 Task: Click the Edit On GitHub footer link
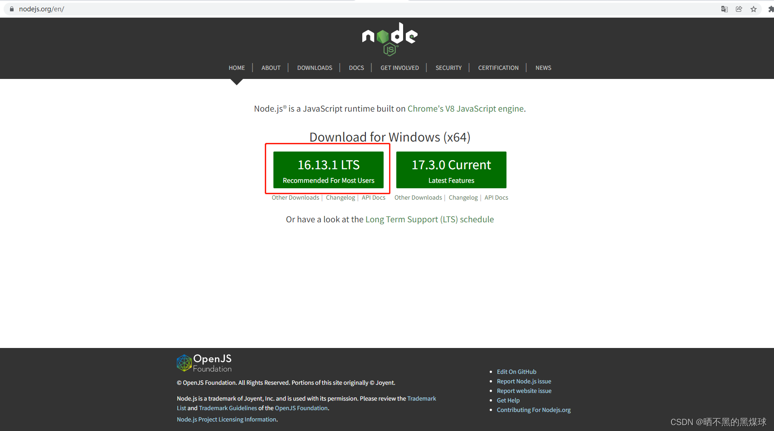(x=516, y=372)
